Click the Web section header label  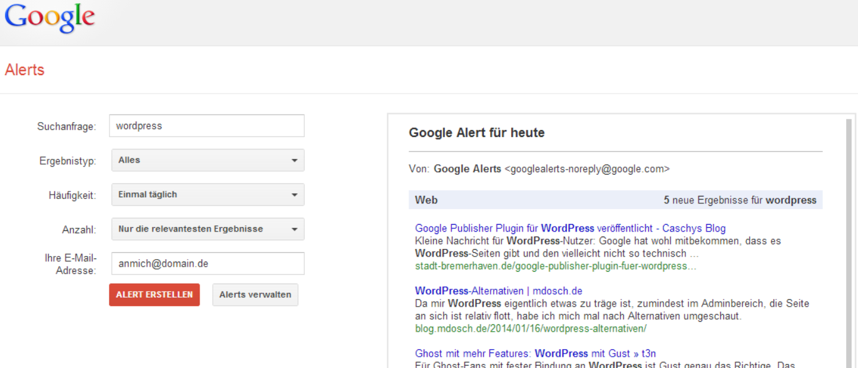[426, 200]
